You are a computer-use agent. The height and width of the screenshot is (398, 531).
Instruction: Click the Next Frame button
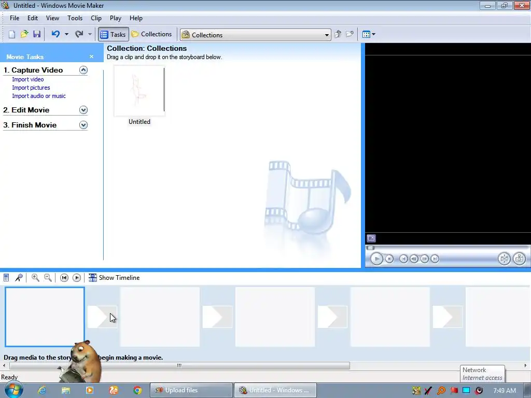[424, 259]
